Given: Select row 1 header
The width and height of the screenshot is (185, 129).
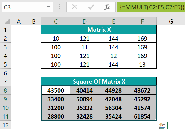Looking at the screenshot, I should coord(5,30).
